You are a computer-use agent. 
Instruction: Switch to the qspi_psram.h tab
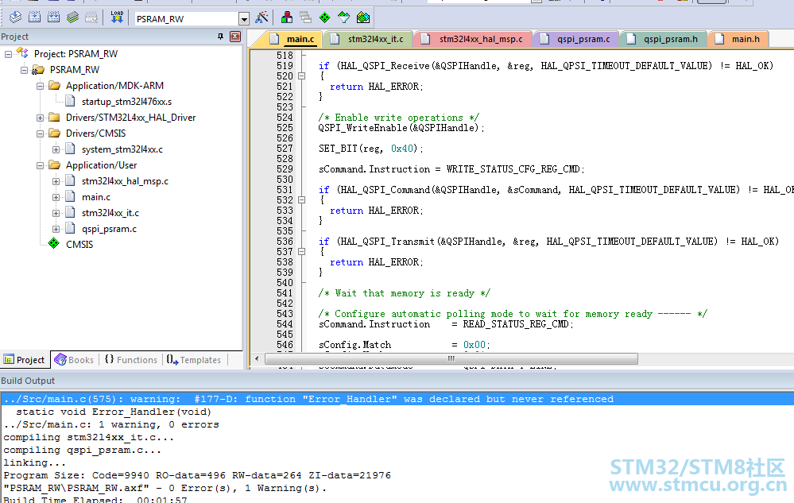[x=664, y=39]
